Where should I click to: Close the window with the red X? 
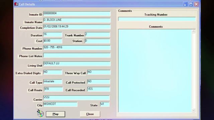[196, 4]
